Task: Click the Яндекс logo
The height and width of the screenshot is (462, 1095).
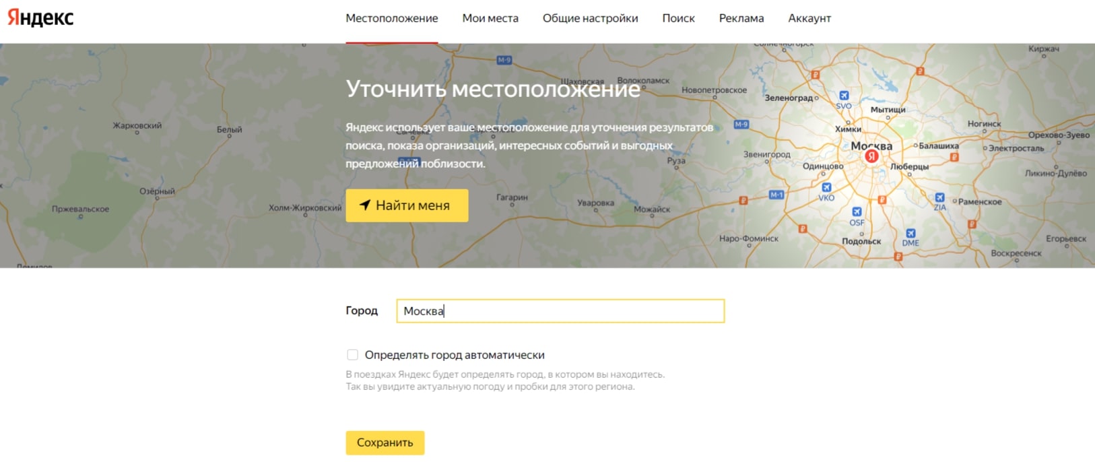Action: [x=40, y=18]
